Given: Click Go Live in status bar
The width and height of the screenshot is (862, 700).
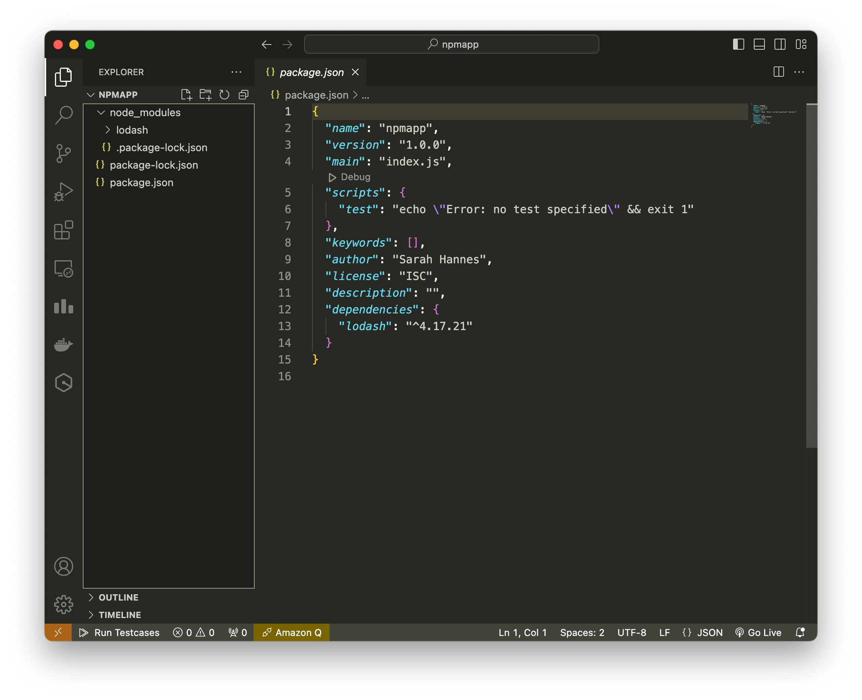Looking at the screenshot, I should pos(759,632).
